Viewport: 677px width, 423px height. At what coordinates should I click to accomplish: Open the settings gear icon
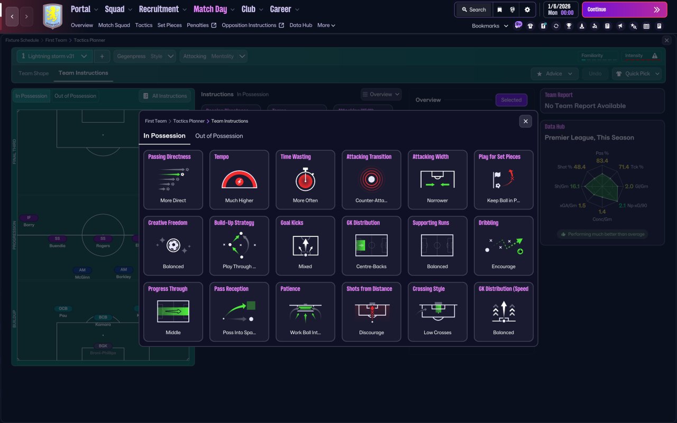pos(527,10)
